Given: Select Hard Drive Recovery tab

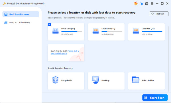Looking at the screenshot, I should coord(21,14).
